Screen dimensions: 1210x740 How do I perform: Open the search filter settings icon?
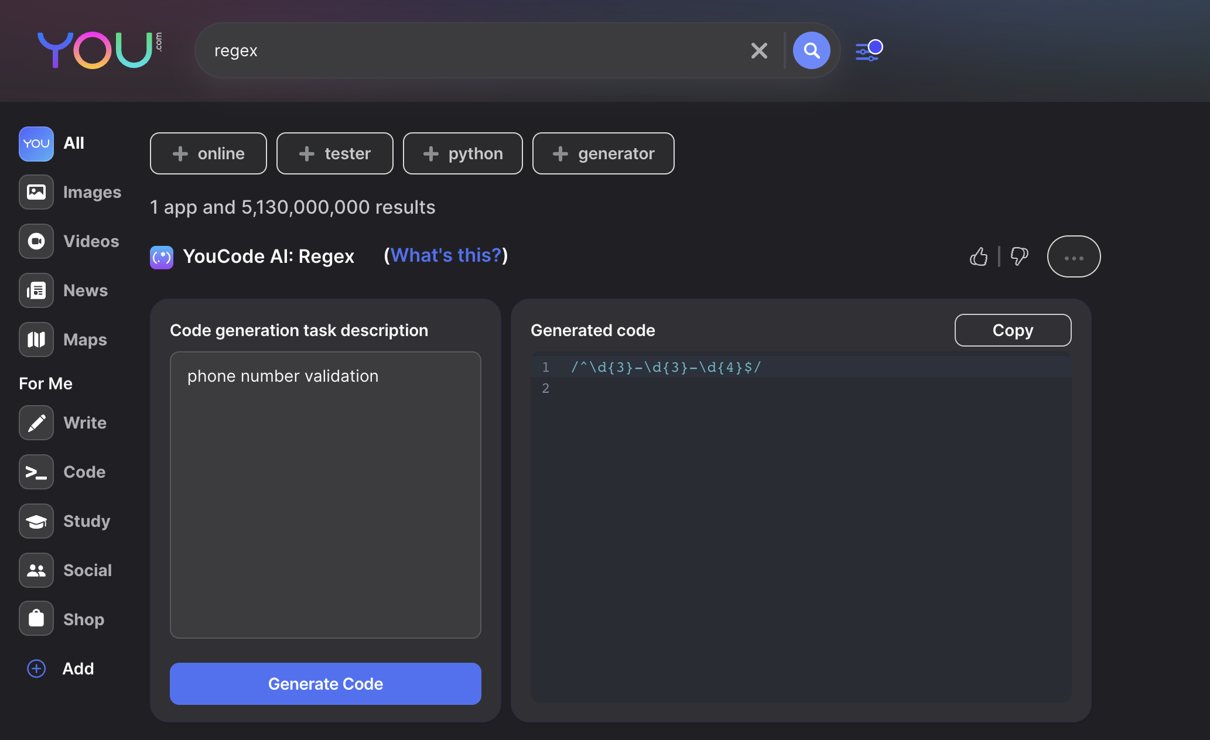(x=869, y=51)
